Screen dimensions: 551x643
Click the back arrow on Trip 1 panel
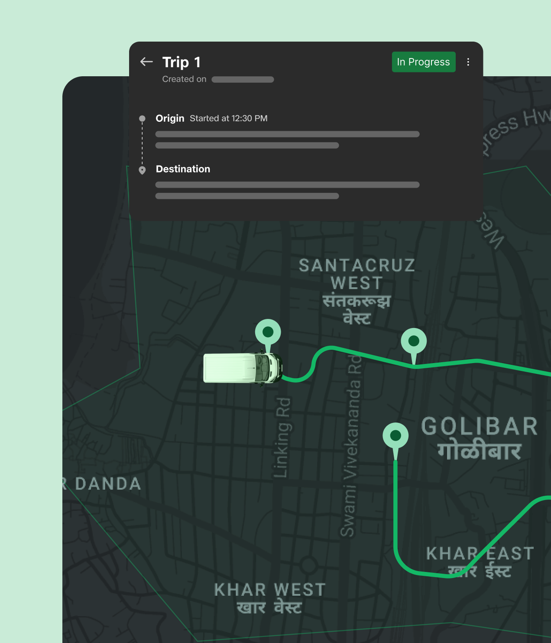[146, 62]
